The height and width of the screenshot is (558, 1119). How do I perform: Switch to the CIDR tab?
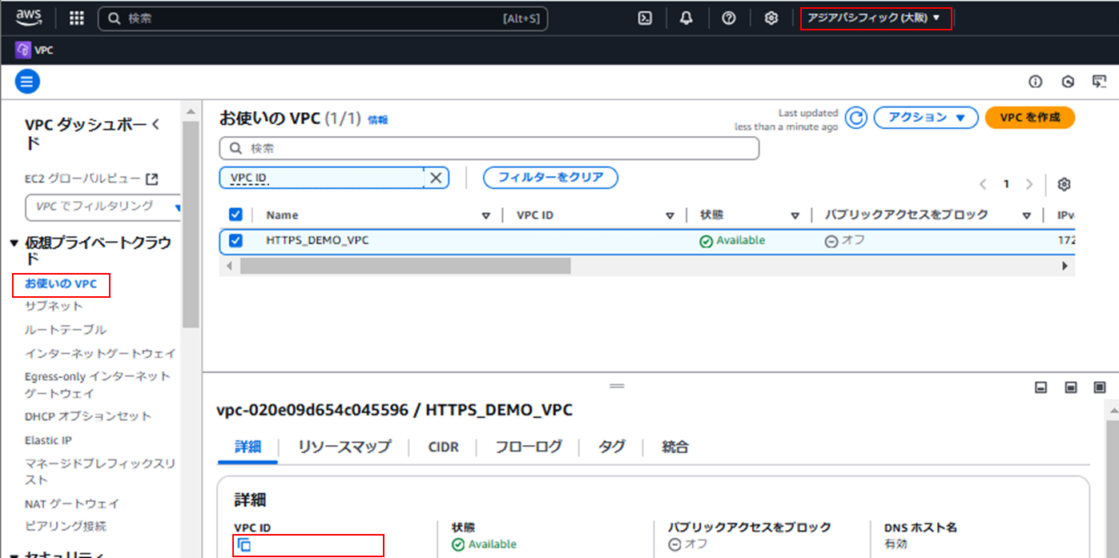444,447
